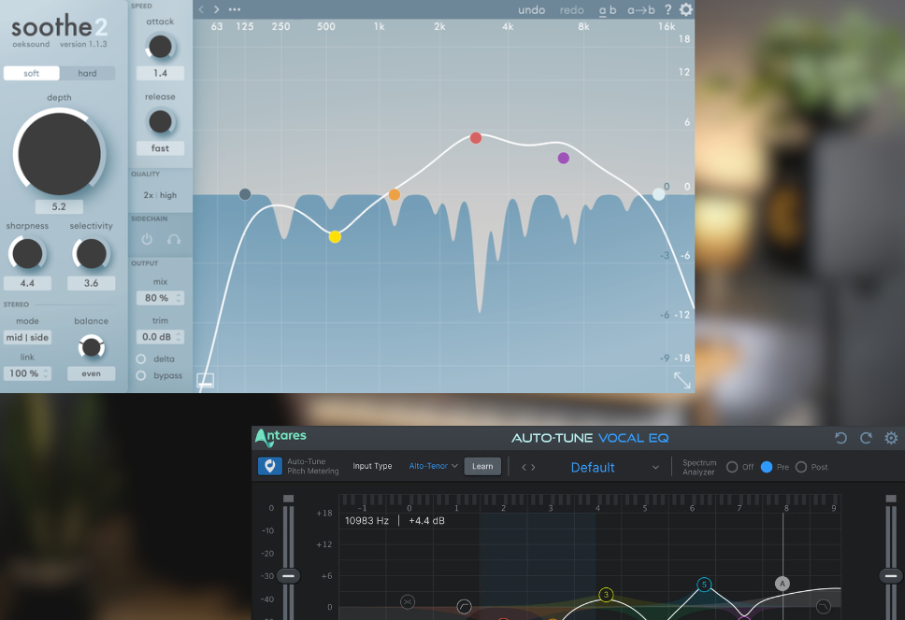905x620 pixels.
Task: Click the selectivity knob
Action: pyautogui.click(x=92, y=254)
